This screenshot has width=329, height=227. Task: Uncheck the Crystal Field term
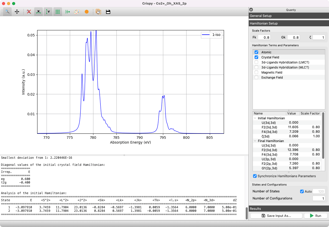pyautogui.click(x=256, y=57)
